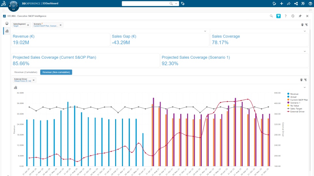Toggle the highlighted filter funnel button

pyautogui.click(x=278, y=16)
